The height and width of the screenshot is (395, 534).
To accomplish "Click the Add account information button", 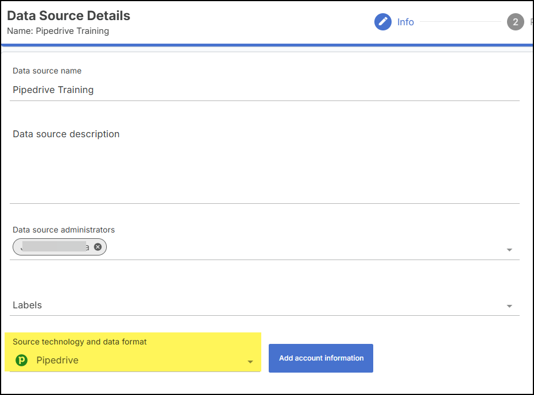I will [321, 358].
